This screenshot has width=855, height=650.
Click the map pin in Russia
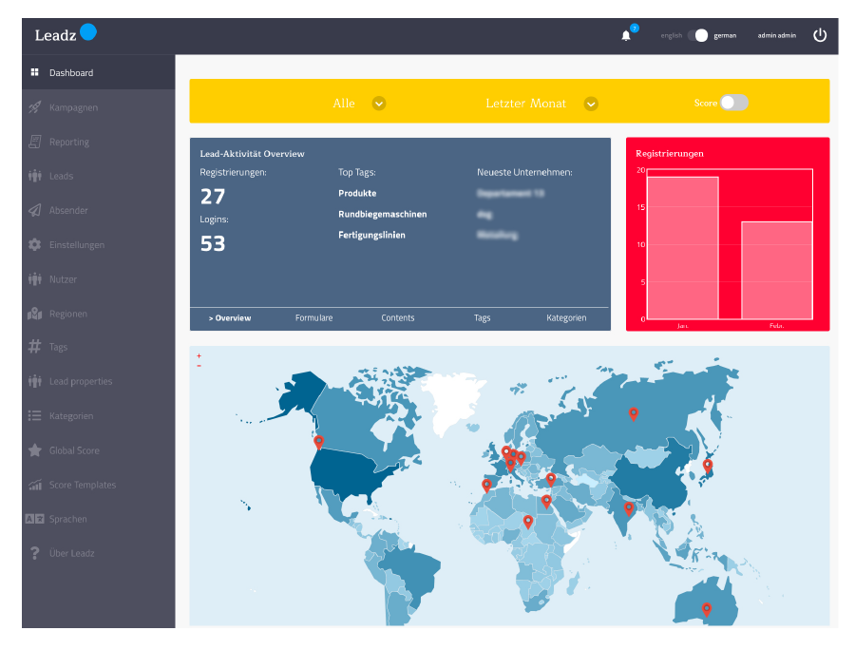633,414
